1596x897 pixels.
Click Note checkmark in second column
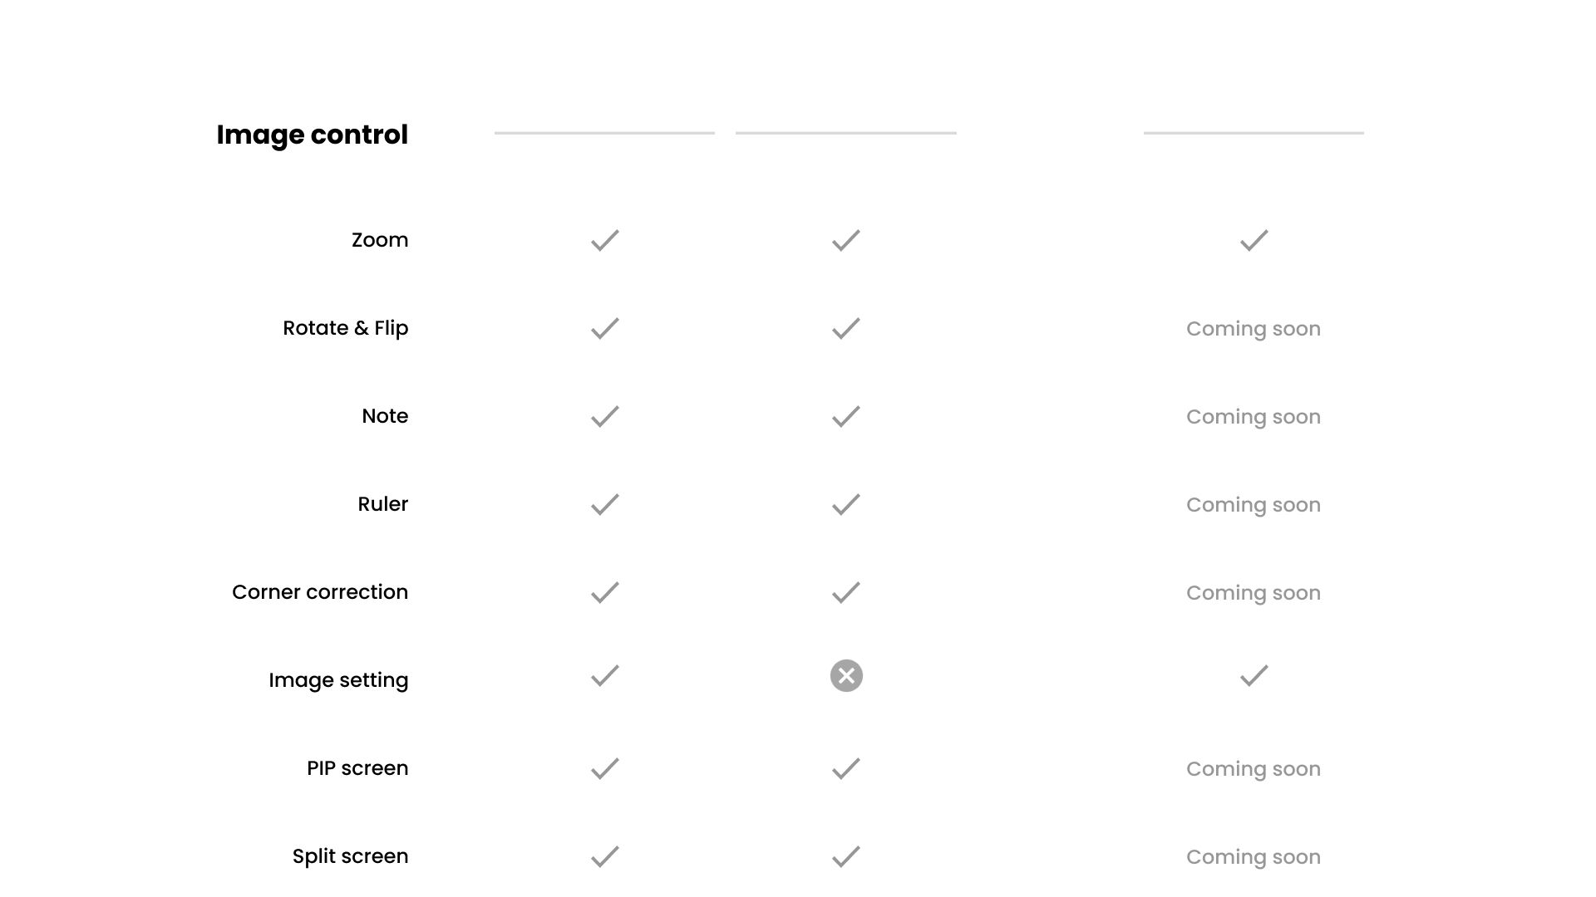click(846, 416)
